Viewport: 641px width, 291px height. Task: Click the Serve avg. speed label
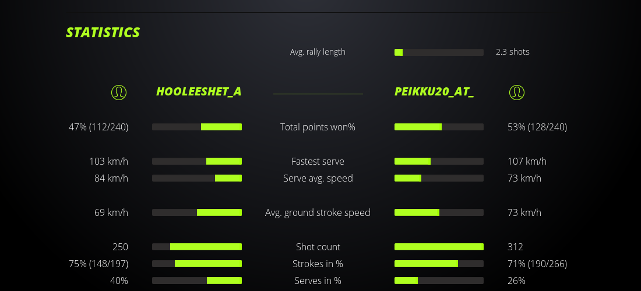click(x=318, y=178)
